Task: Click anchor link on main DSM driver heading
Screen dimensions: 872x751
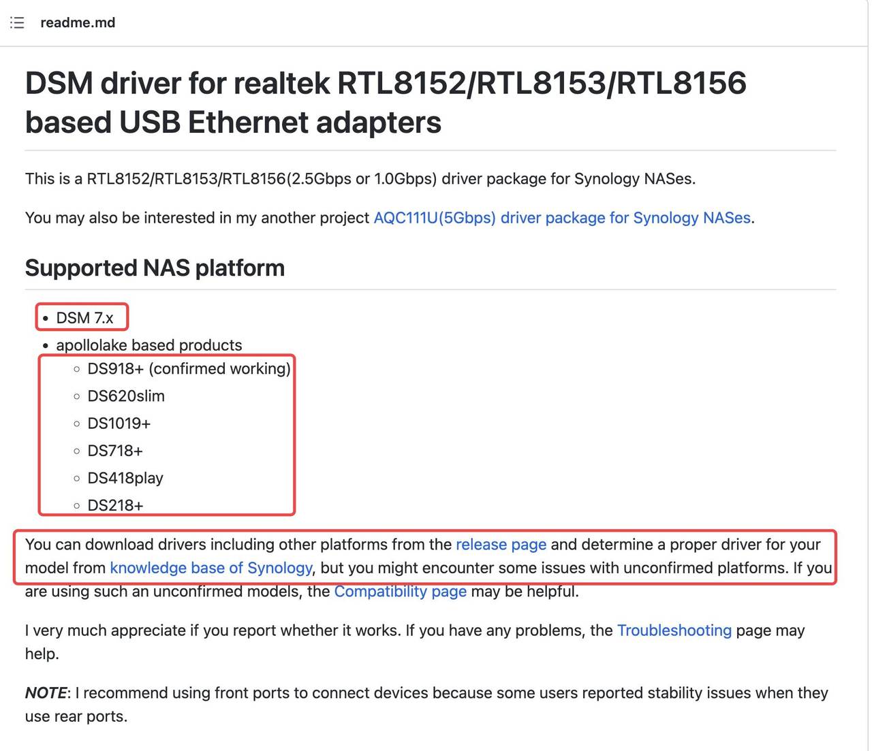Action: coord(14,83)
